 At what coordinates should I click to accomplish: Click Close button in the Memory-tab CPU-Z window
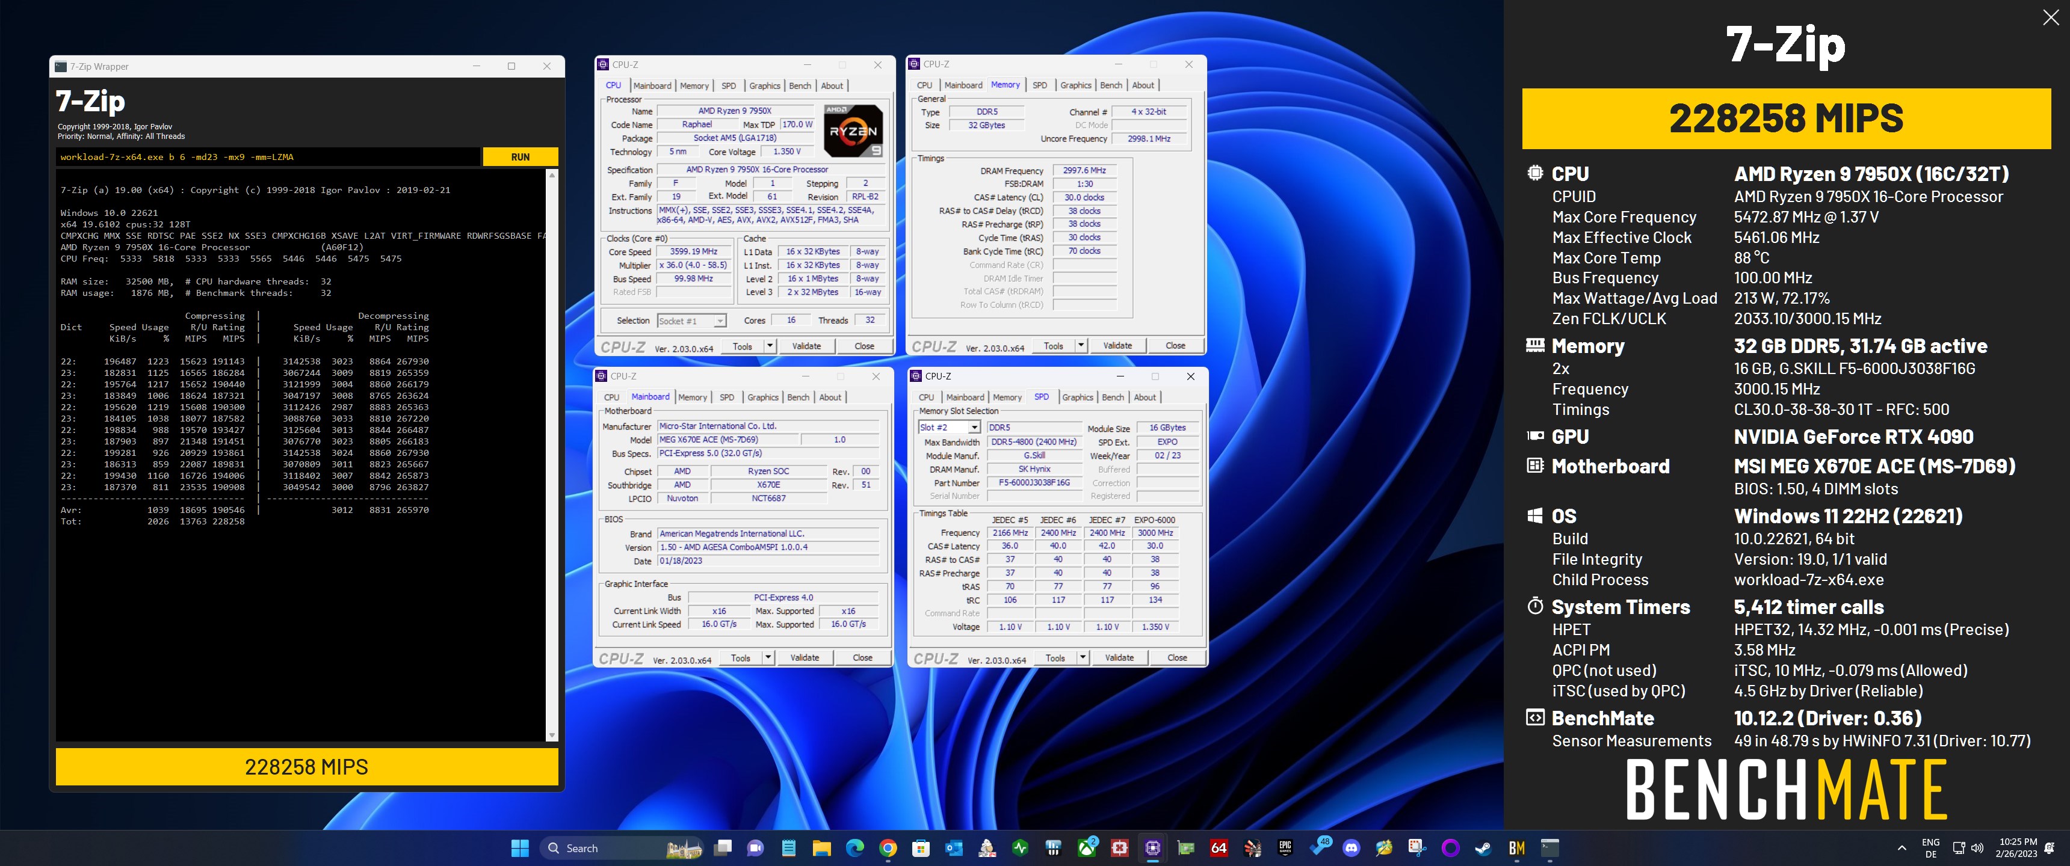click(x=1175, y=346)
